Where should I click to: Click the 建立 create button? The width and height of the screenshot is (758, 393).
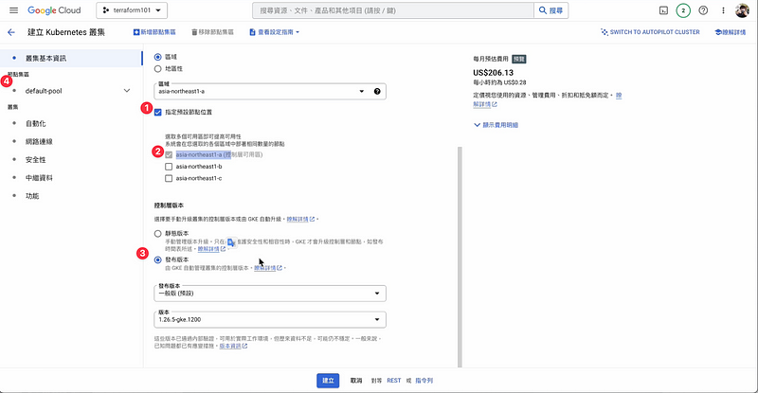328,381
